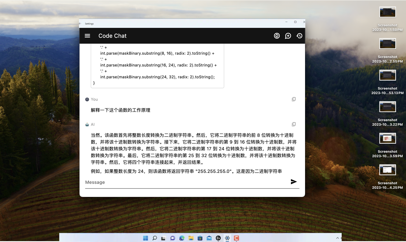406x242 pixels.
Task: Open File Explorer from taskbar
Action: click(191, 238)
